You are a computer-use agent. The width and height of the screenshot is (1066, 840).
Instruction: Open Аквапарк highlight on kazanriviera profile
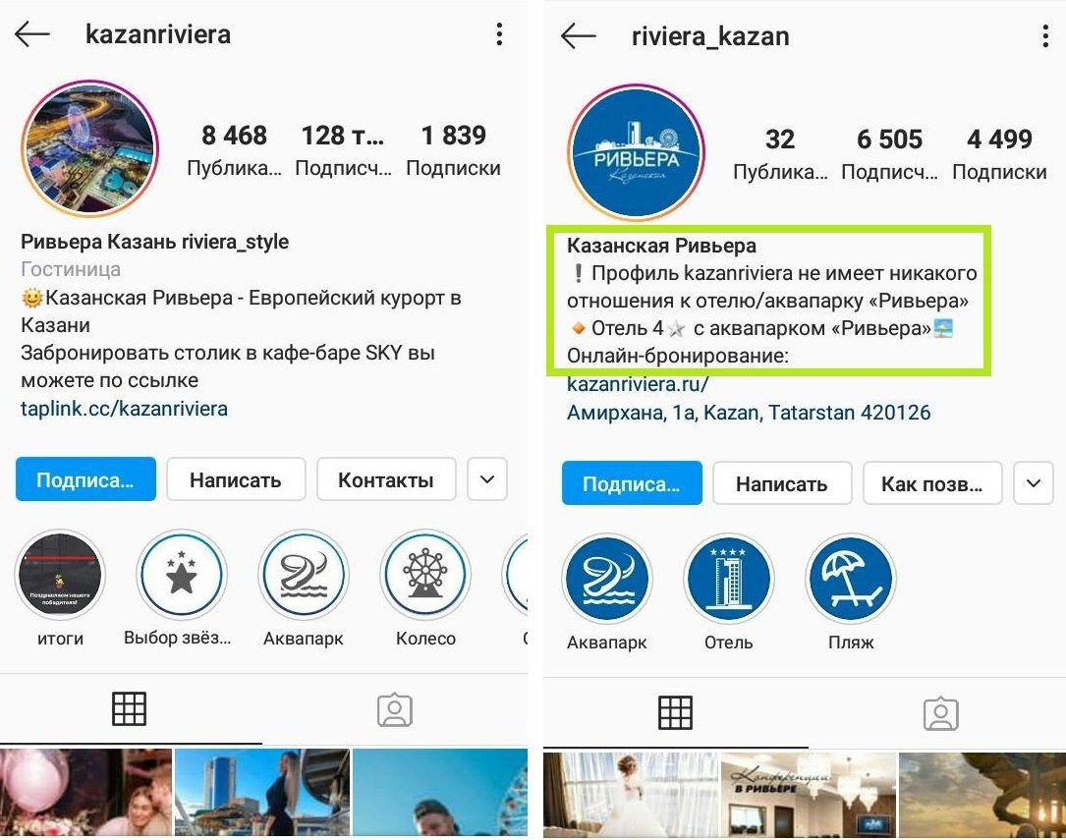pyautogui.click(x=304, y=575)
